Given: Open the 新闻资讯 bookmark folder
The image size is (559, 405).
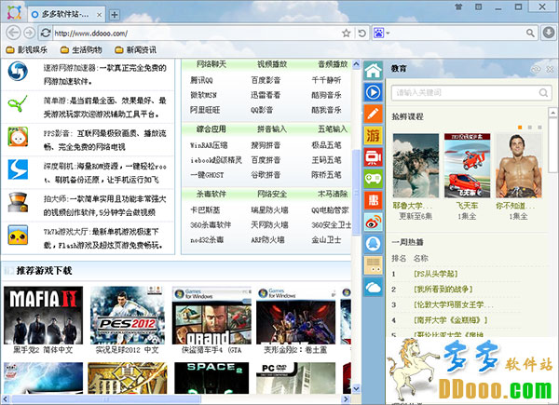Looking at the screenshot, I should (136, 50).
